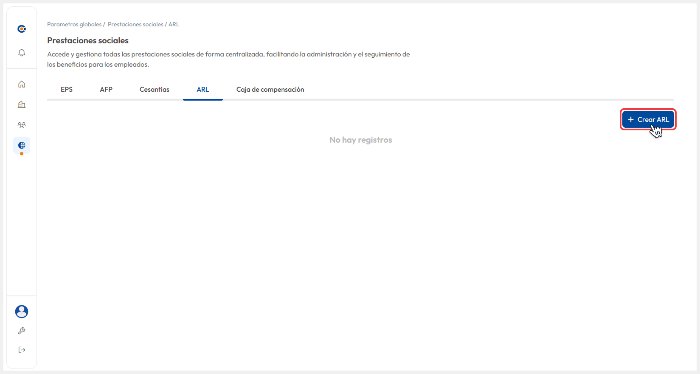This screenshot has width=700, height=374.
Task: Switch to the EPS tab
Action: point(67,90)
